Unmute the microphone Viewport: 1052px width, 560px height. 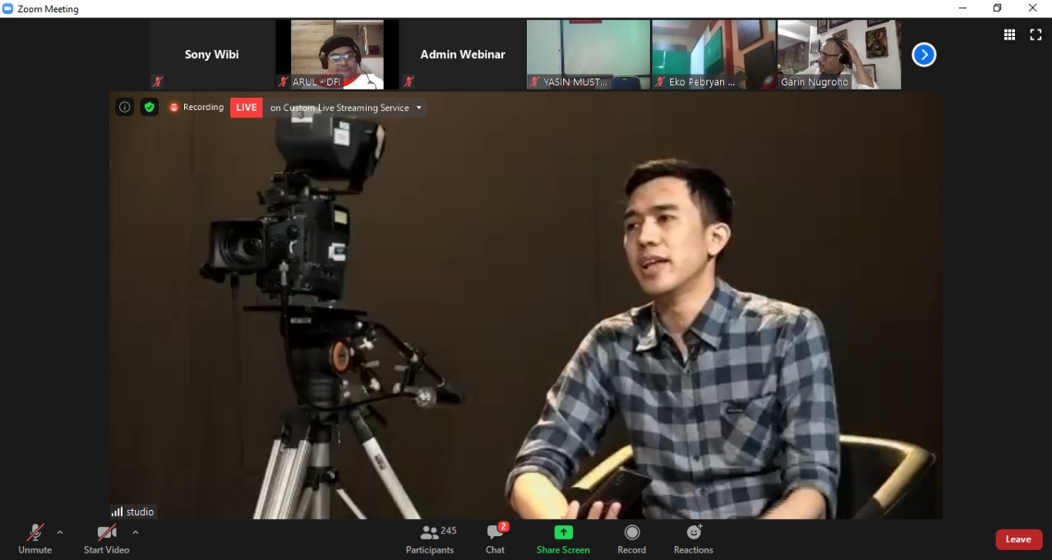pyautogui.click(x=35, y=539)
